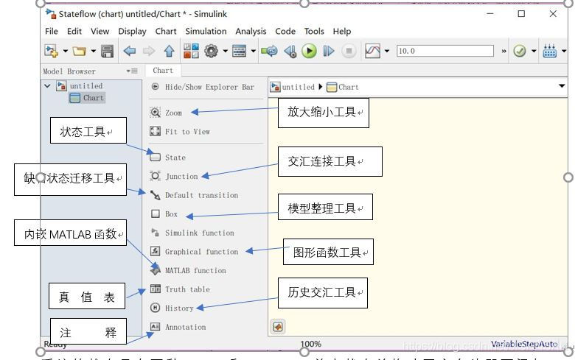Image resolution: width=575 pixels, height=360 pixels.
Task: Select the Box tool
Action: [x=164, y=214]
